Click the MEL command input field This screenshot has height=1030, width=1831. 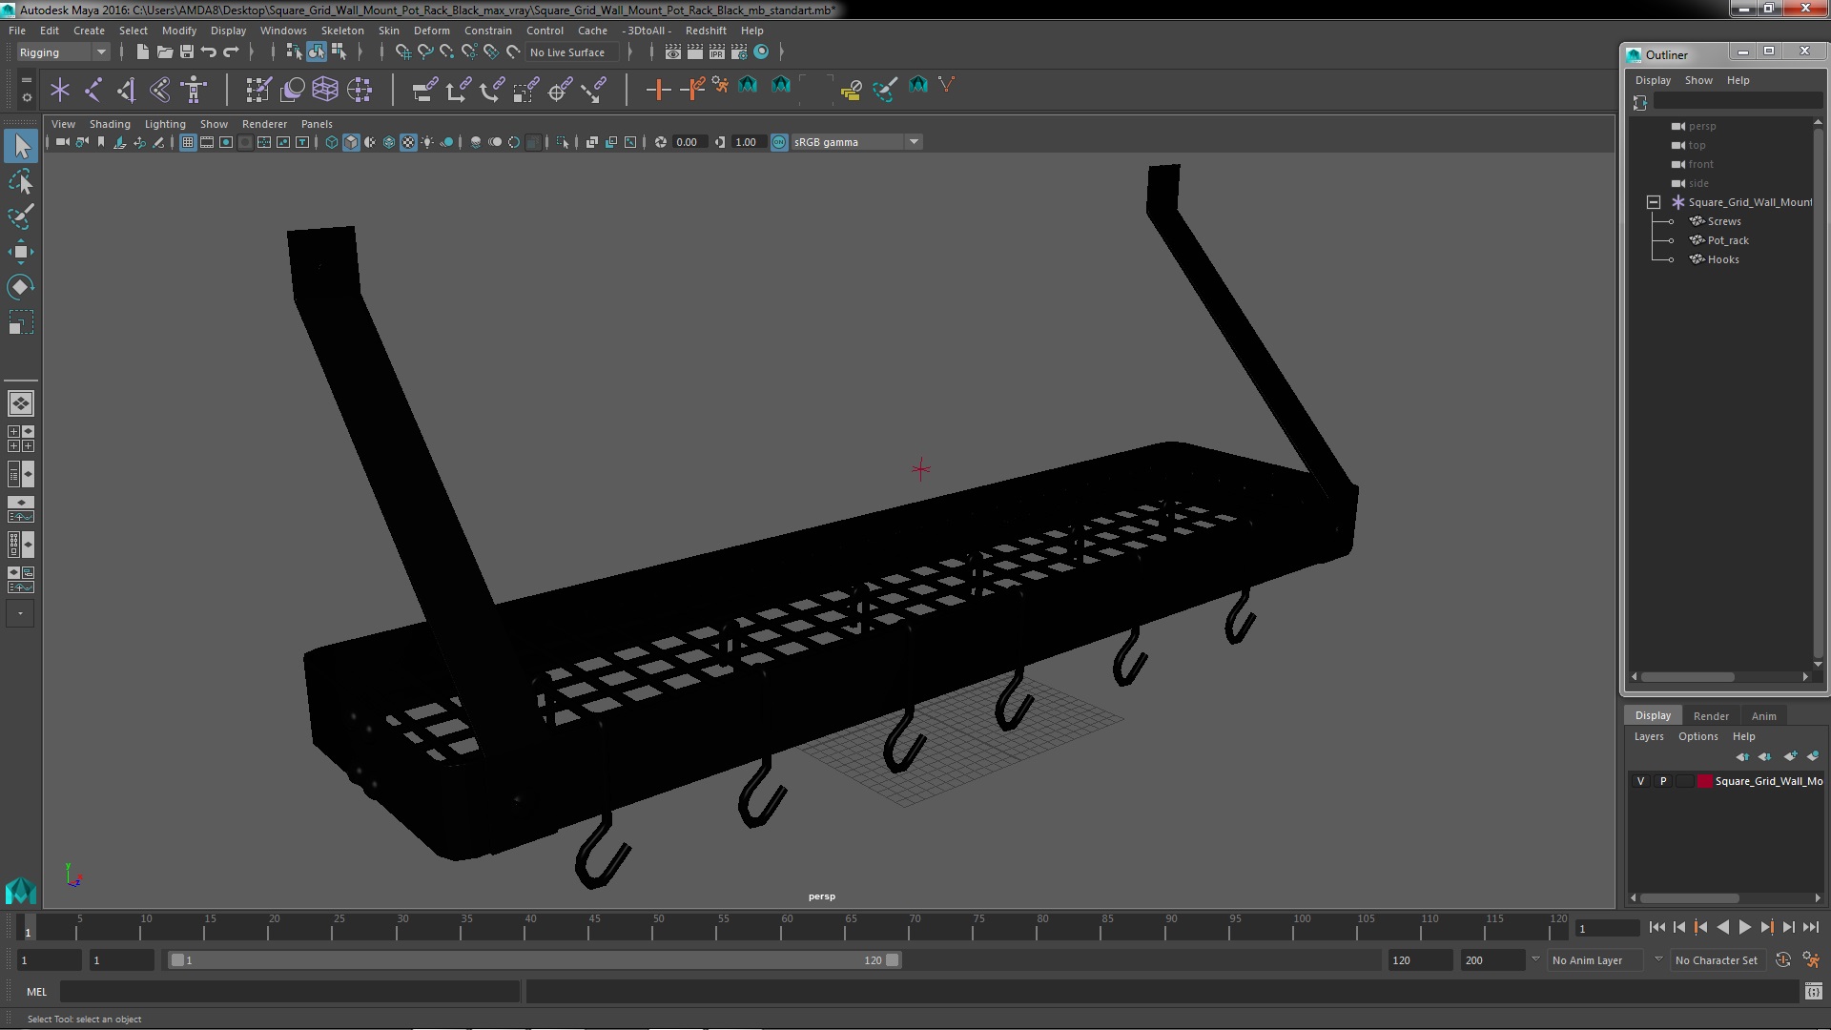pos(289,992)
